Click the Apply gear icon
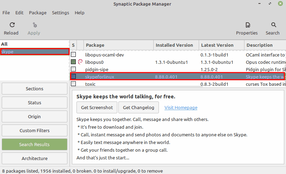The image size is (286, 174). tap(34, 25)
